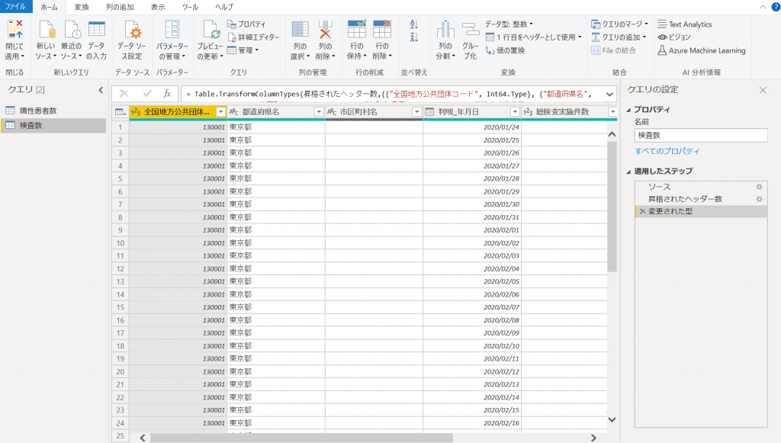
Task: Click Enter Data (データの入力) icon
Action: pos(96,30)
